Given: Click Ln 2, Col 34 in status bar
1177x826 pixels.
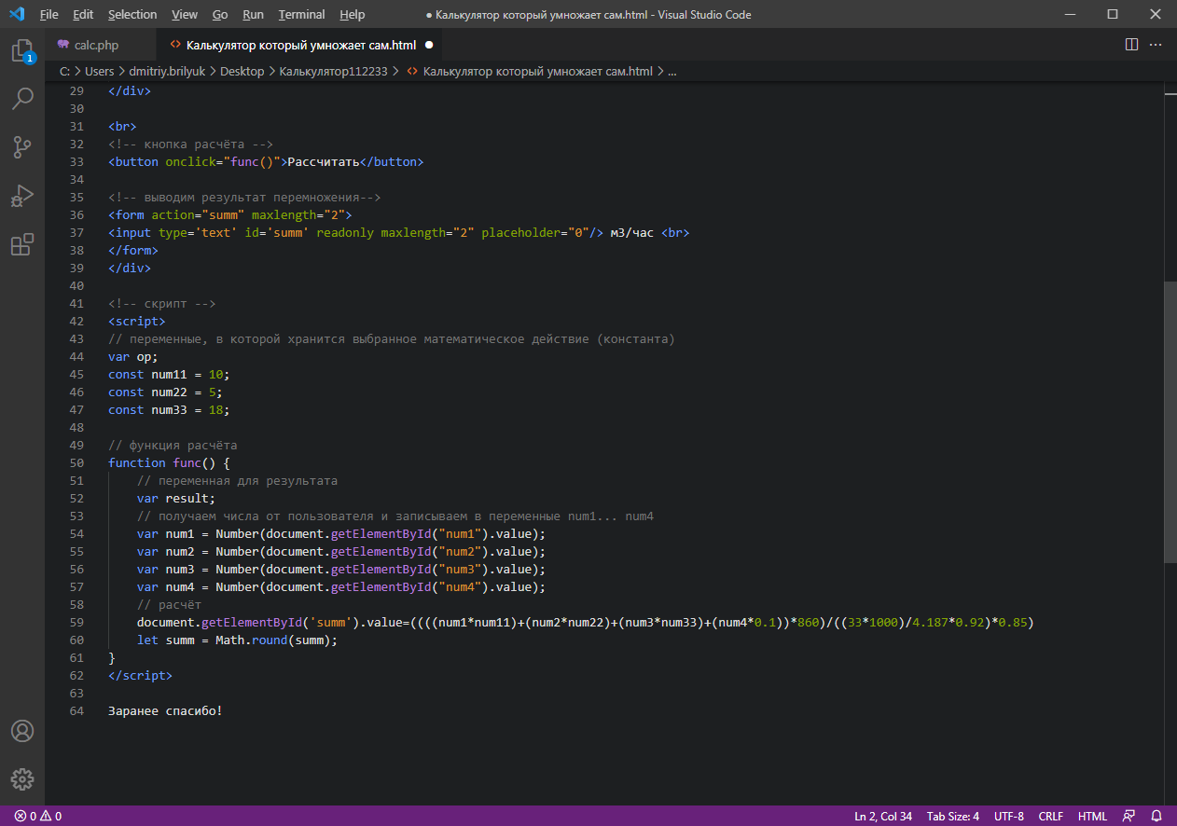Looking at the screenshot, I should [883, 816].
